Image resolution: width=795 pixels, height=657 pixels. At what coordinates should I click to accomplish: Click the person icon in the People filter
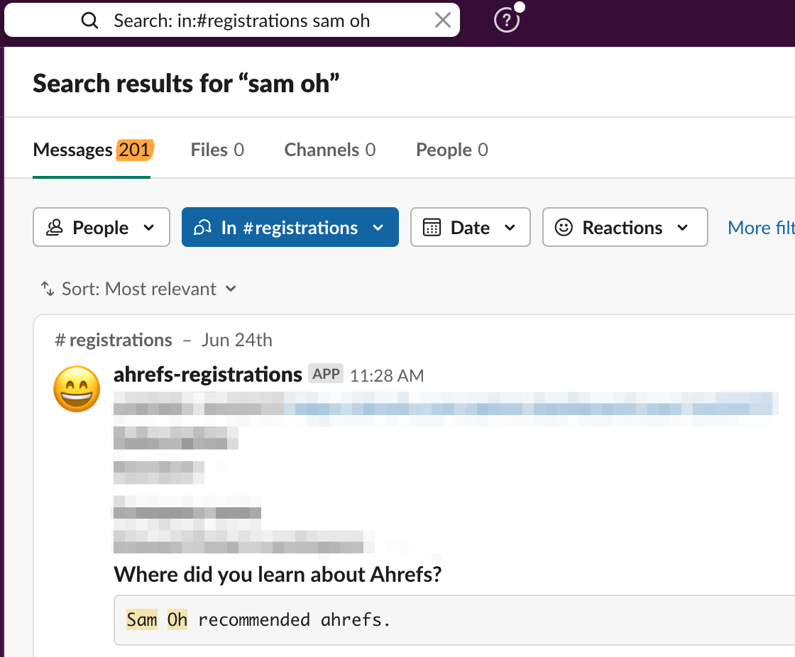click(54, 228)
